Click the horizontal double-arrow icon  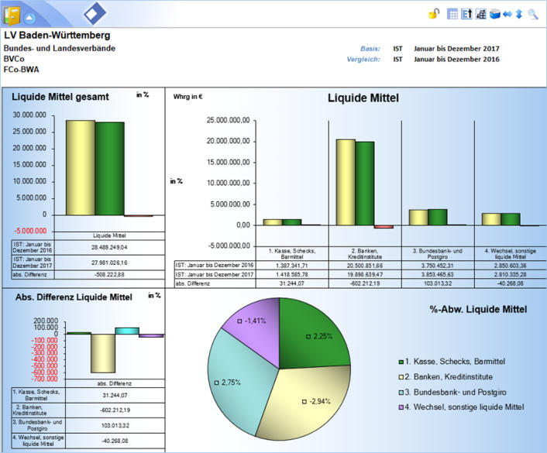(507, 13)
